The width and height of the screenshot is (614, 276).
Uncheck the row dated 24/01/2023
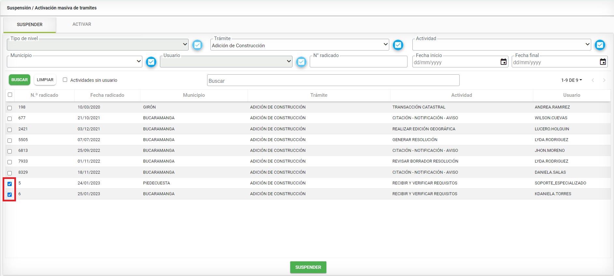click(10, 184)
